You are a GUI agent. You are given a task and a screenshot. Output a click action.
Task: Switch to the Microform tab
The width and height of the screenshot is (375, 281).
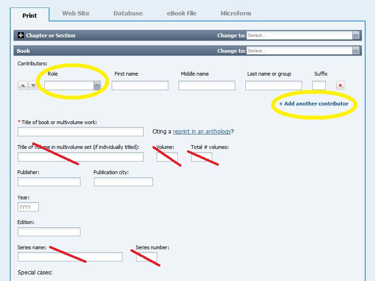click(236, 14)
